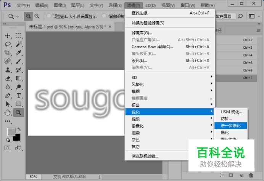Close the 未标题-1.psd document tab
The width and height of the screenshot is (264, 181).
pos(110,27)
